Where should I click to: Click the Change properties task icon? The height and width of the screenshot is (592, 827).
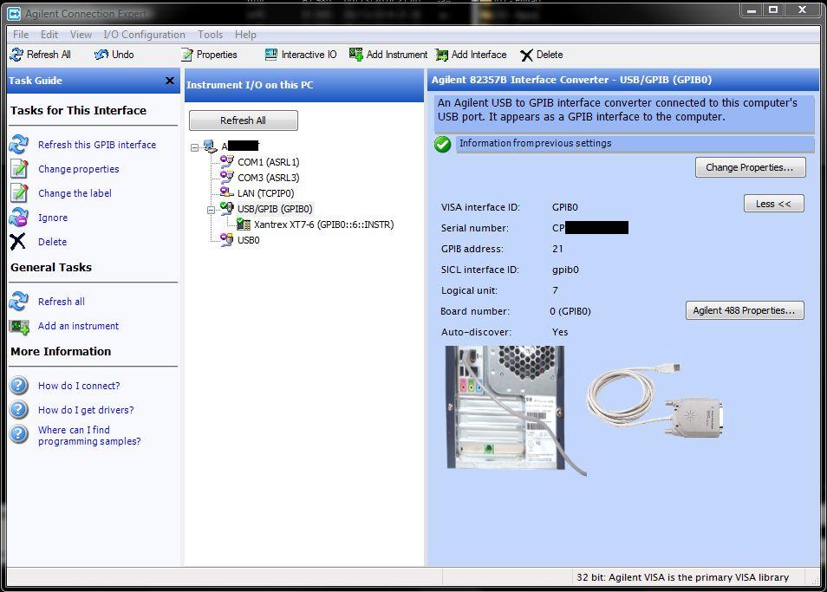pos(19,169)
